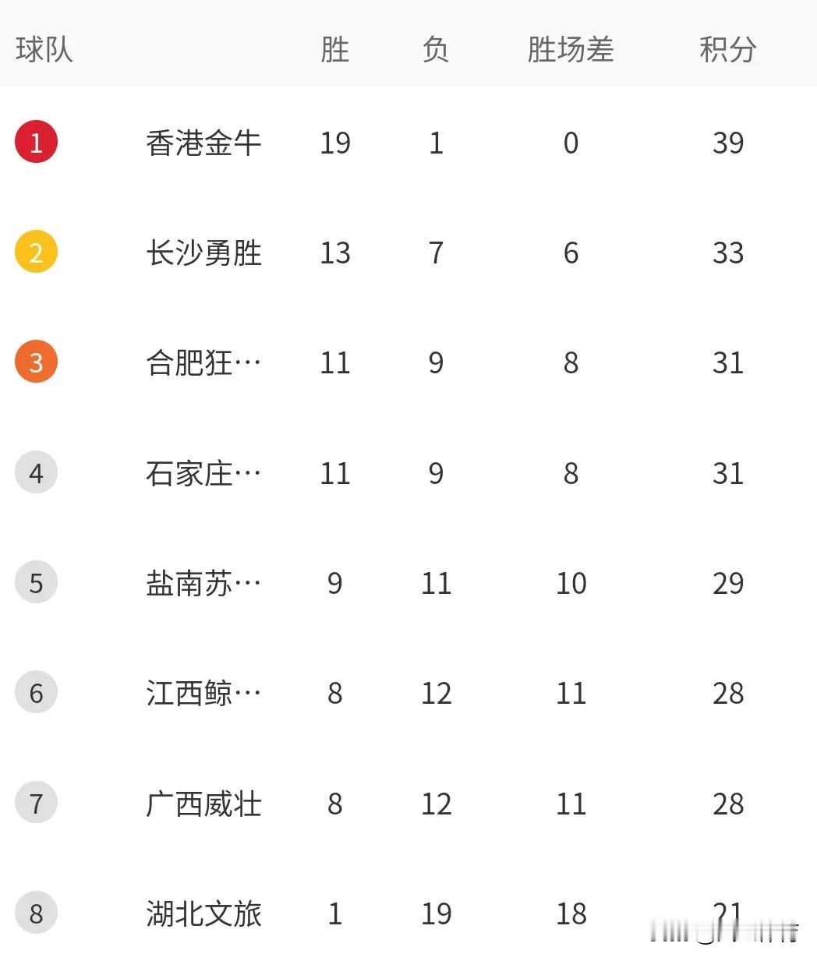Click the gray rank 6 badge
The width and height of the screenshot is (817, 961).
(x=36, y=692)
